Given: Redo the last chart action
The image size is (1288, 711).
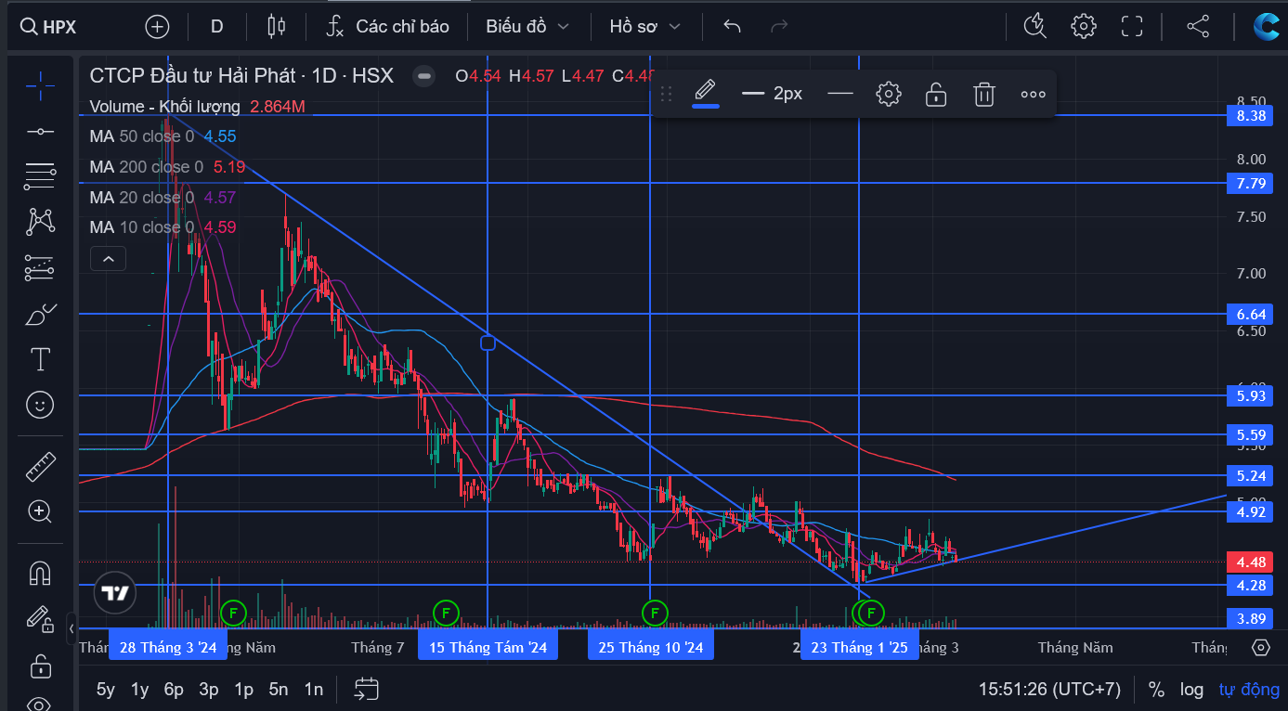Looking at the screenshot, I should (x=779, y=27).
